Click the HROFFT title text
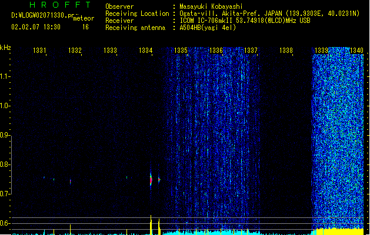The height and width of the screenshot is (235, 370). coord(61,5)
